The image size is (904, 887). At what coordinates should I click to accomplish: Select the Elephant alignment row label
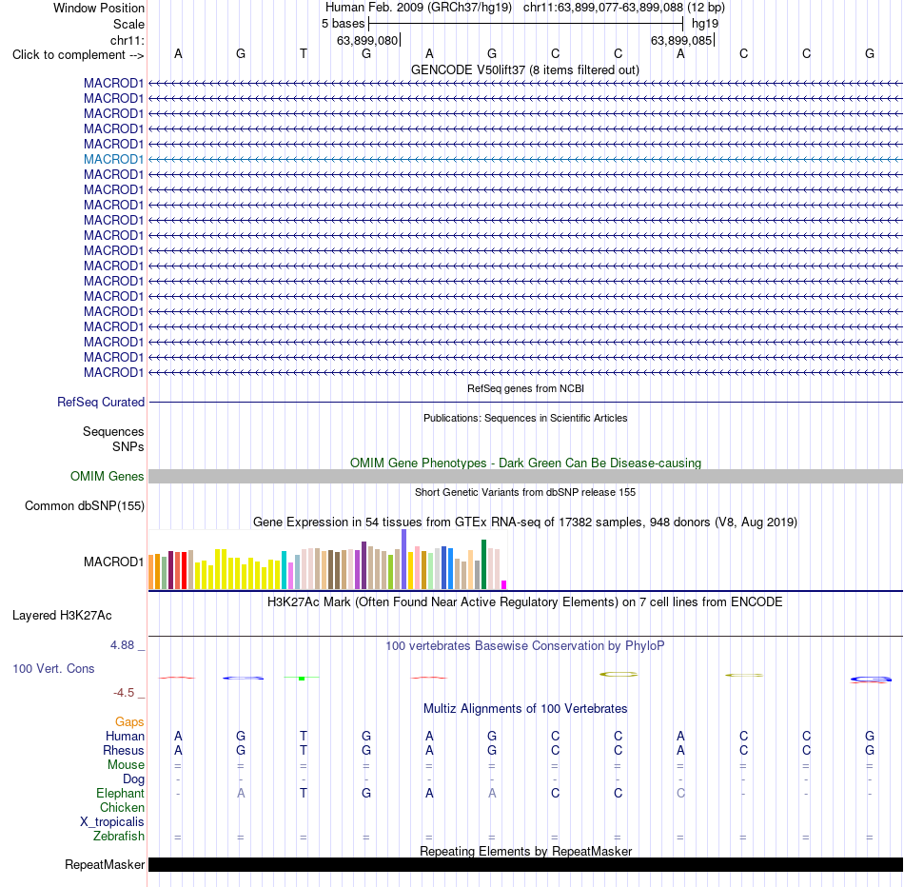point(120,794)
